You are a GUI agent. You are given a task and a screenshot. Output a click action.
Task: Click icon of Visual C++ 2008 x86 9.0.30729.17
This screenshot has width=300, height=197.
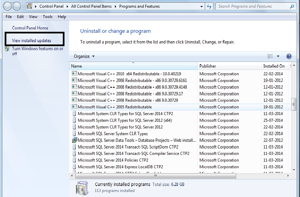coord(74,94)
